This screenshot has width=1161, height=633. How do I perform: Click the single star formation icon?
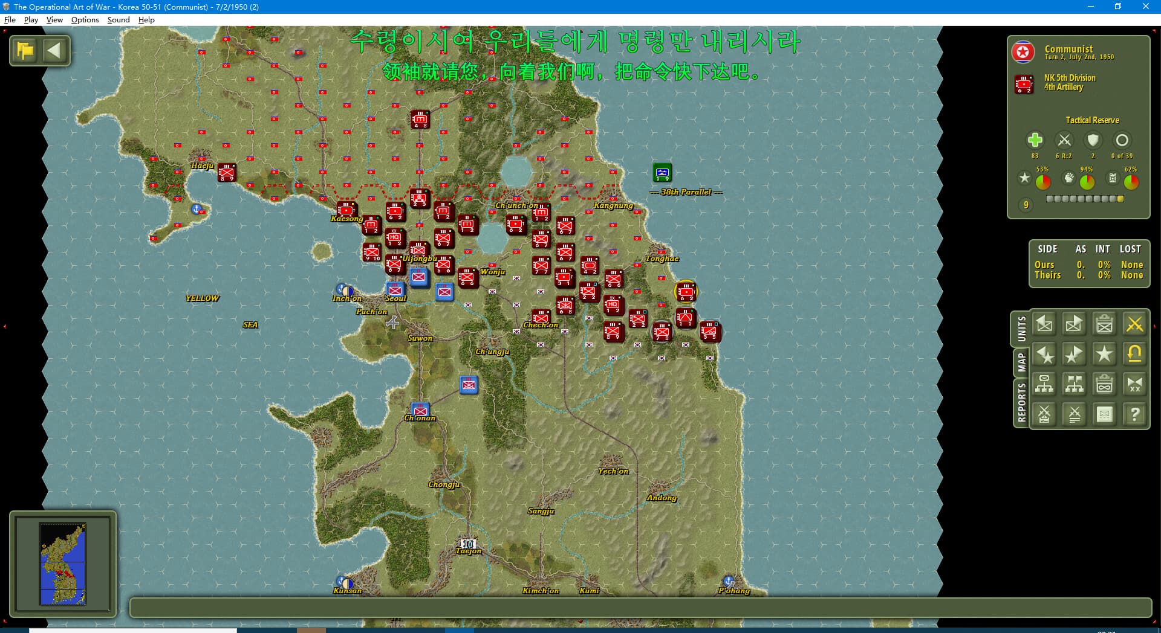point(1104,354)
